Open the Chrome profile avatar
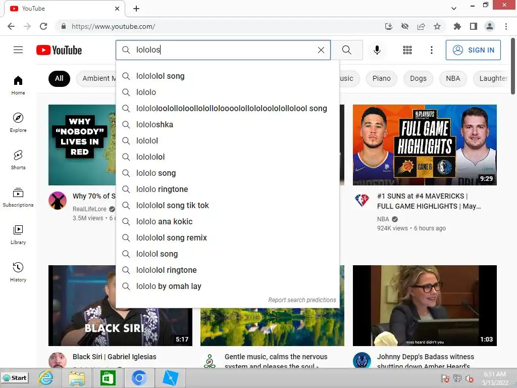Screen dimensions: 517x388 [490, 26]
